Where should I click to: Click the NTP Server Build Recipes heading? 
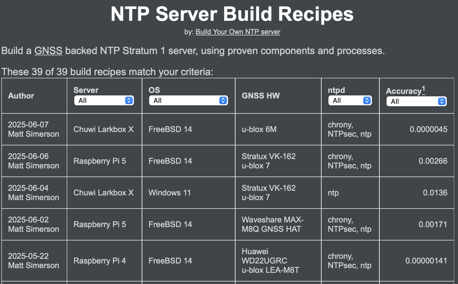coord(232,14)
